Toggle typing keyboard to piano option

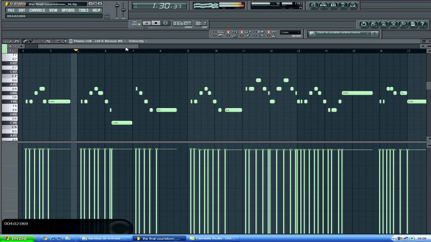[x=220, y=32]
